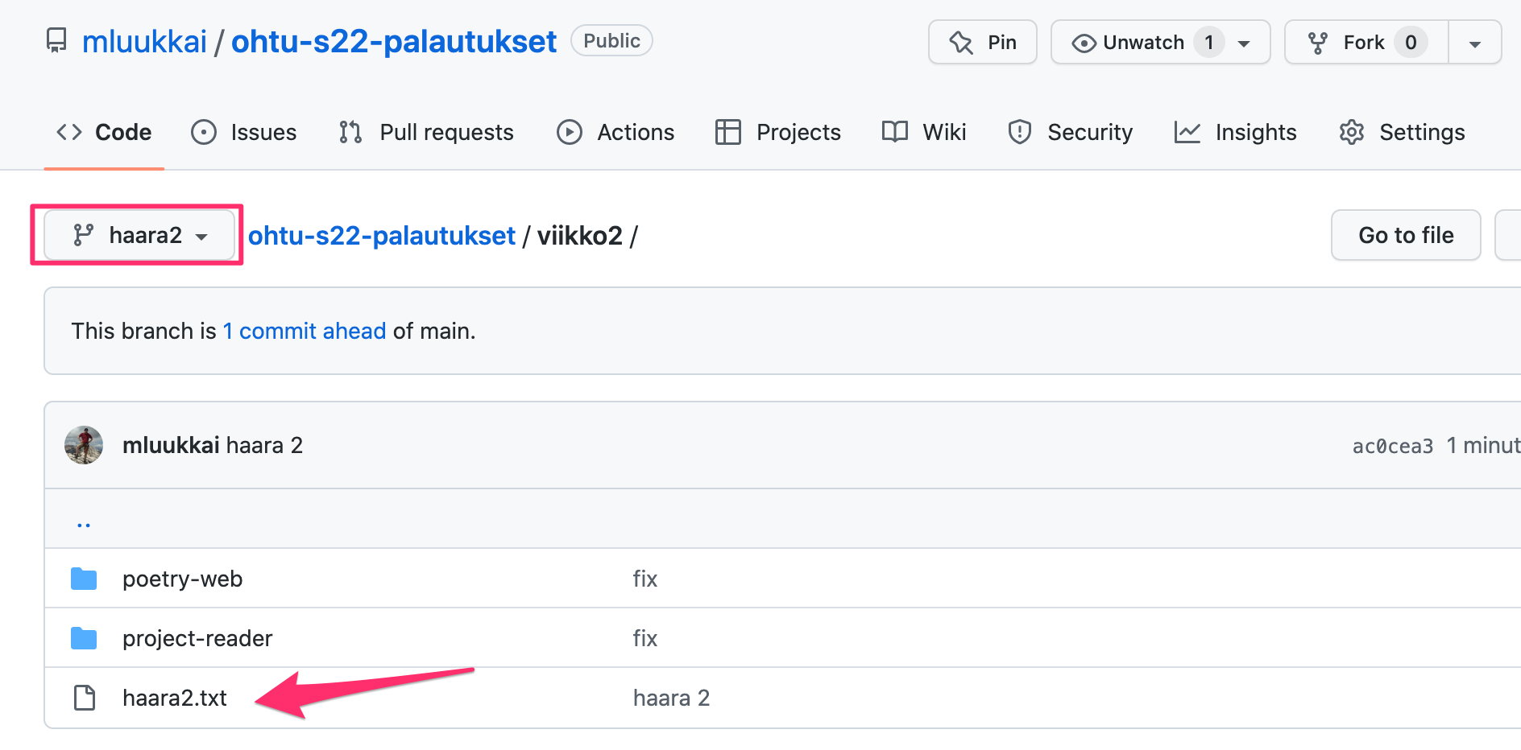Click the mluukkai avatar thumbnail
Viewport: 1521px width, 750px height.
coord(84,445)
